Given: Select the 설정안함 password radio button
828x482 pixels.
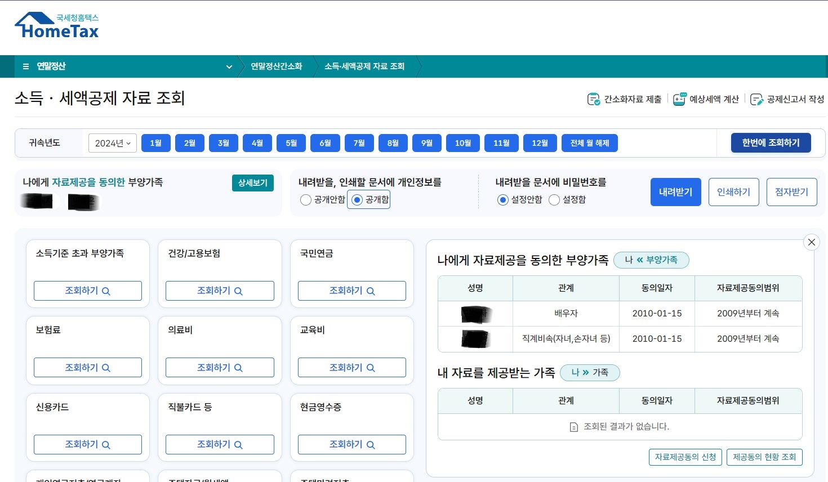Looking at the screenshot, I should [503, 200].
